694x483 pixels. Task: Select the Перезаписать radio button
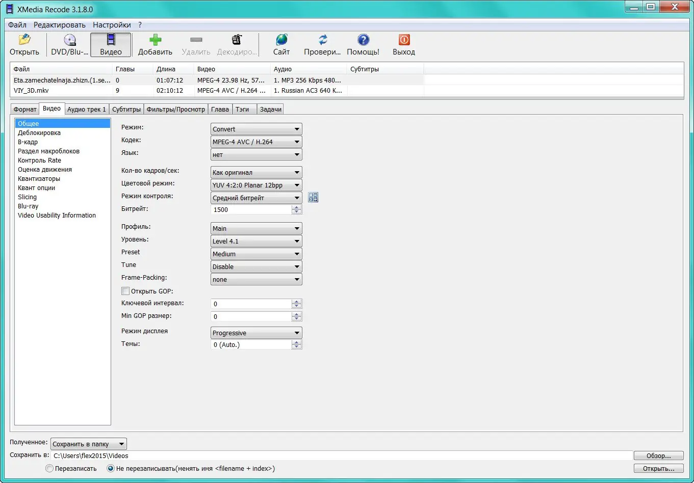point(49,468)
